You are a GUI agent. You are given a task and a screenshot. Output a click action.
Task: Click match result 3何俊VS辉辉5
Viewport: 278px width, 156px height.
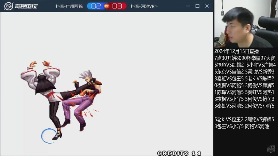pyautogui.click(x=260, y=85)
